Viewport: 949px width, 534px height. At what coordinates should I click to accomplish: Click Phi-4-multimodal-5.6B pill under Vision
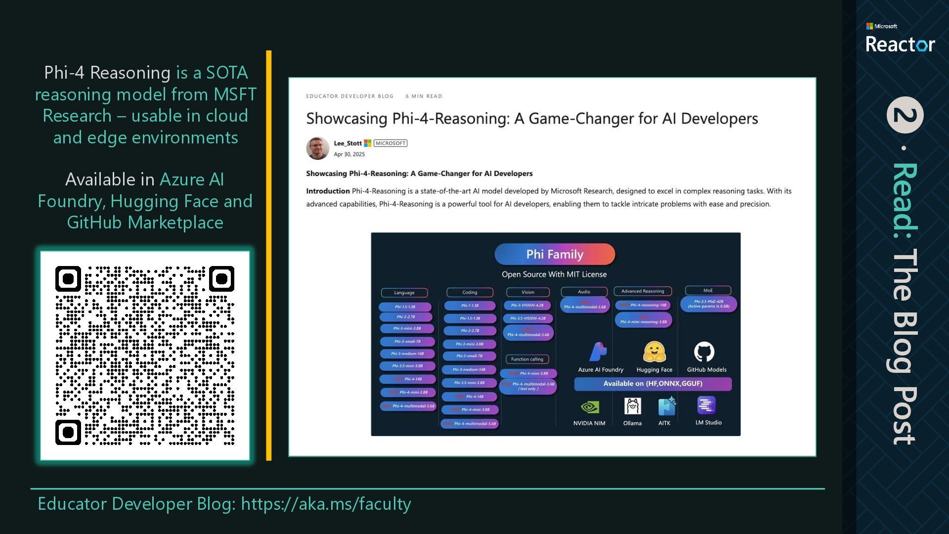pyautogui.click(x=528, y=333)
